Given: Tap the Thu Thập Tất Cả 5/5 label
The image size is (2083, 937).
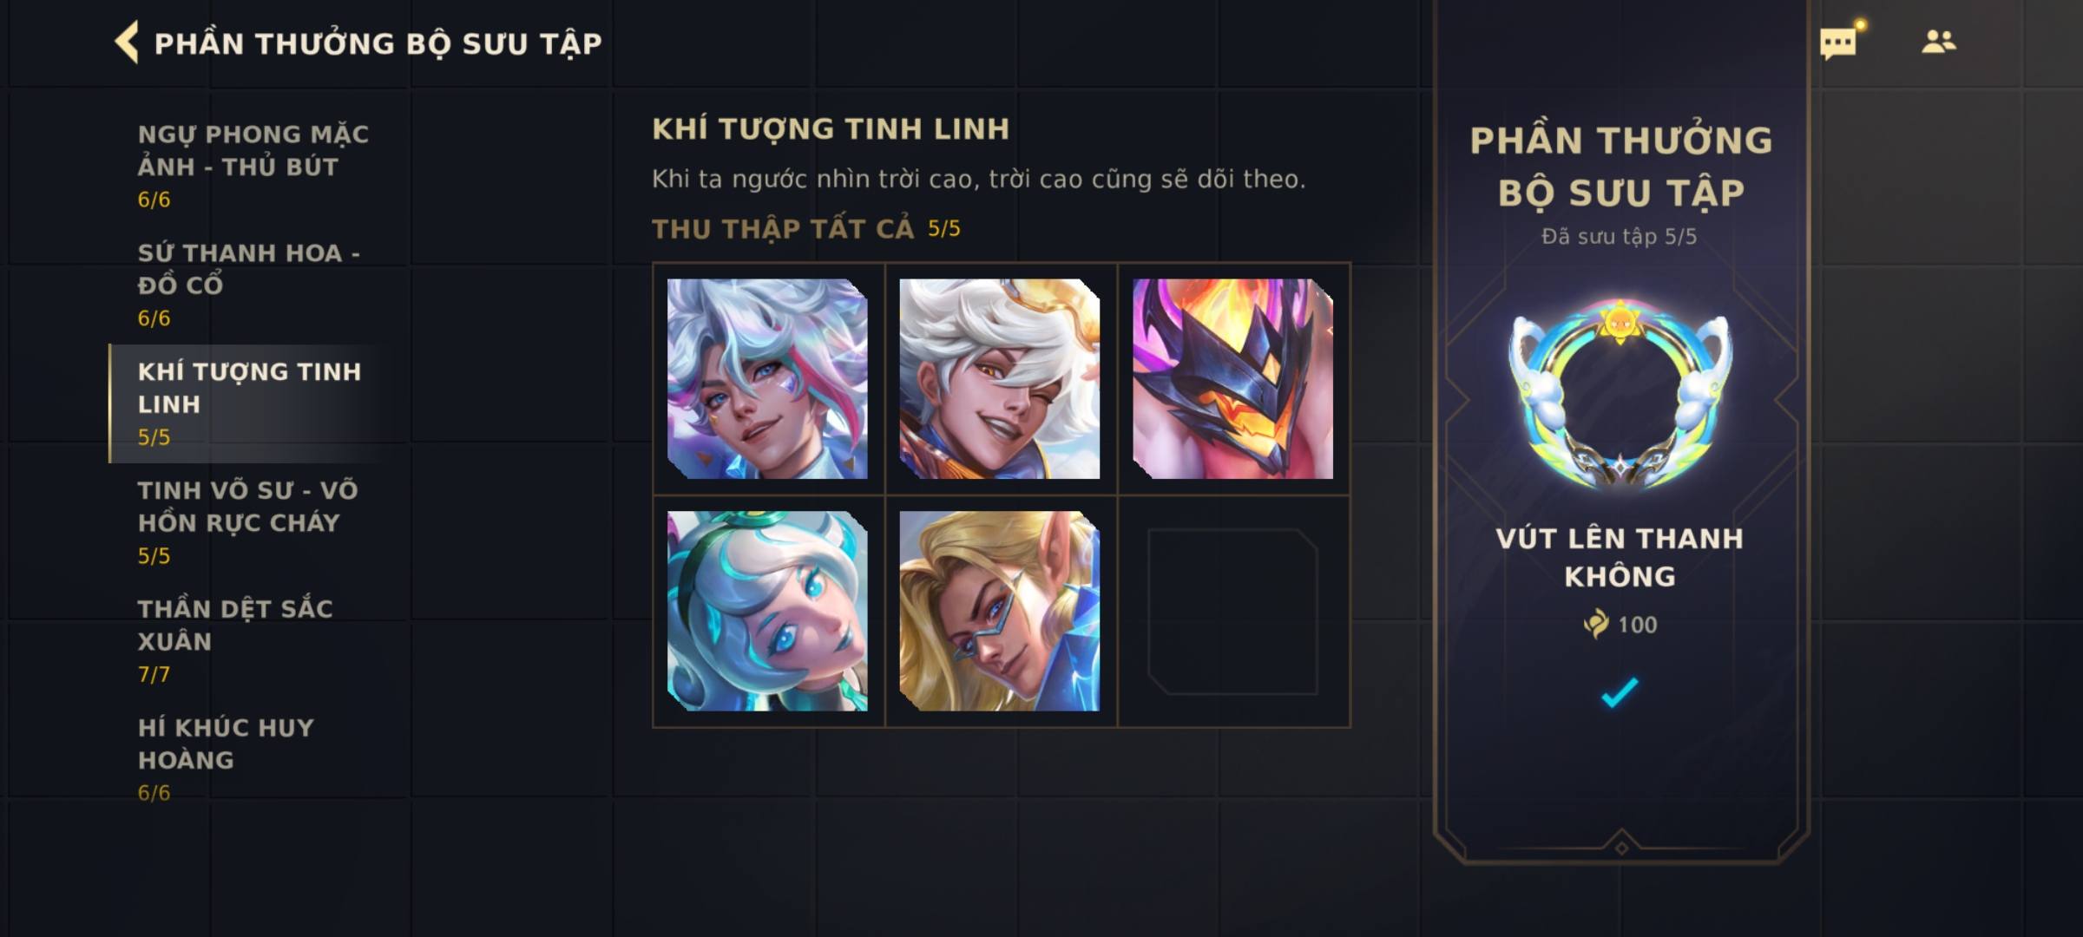Looking at the screenshot, I should click(x=806, y=228).
